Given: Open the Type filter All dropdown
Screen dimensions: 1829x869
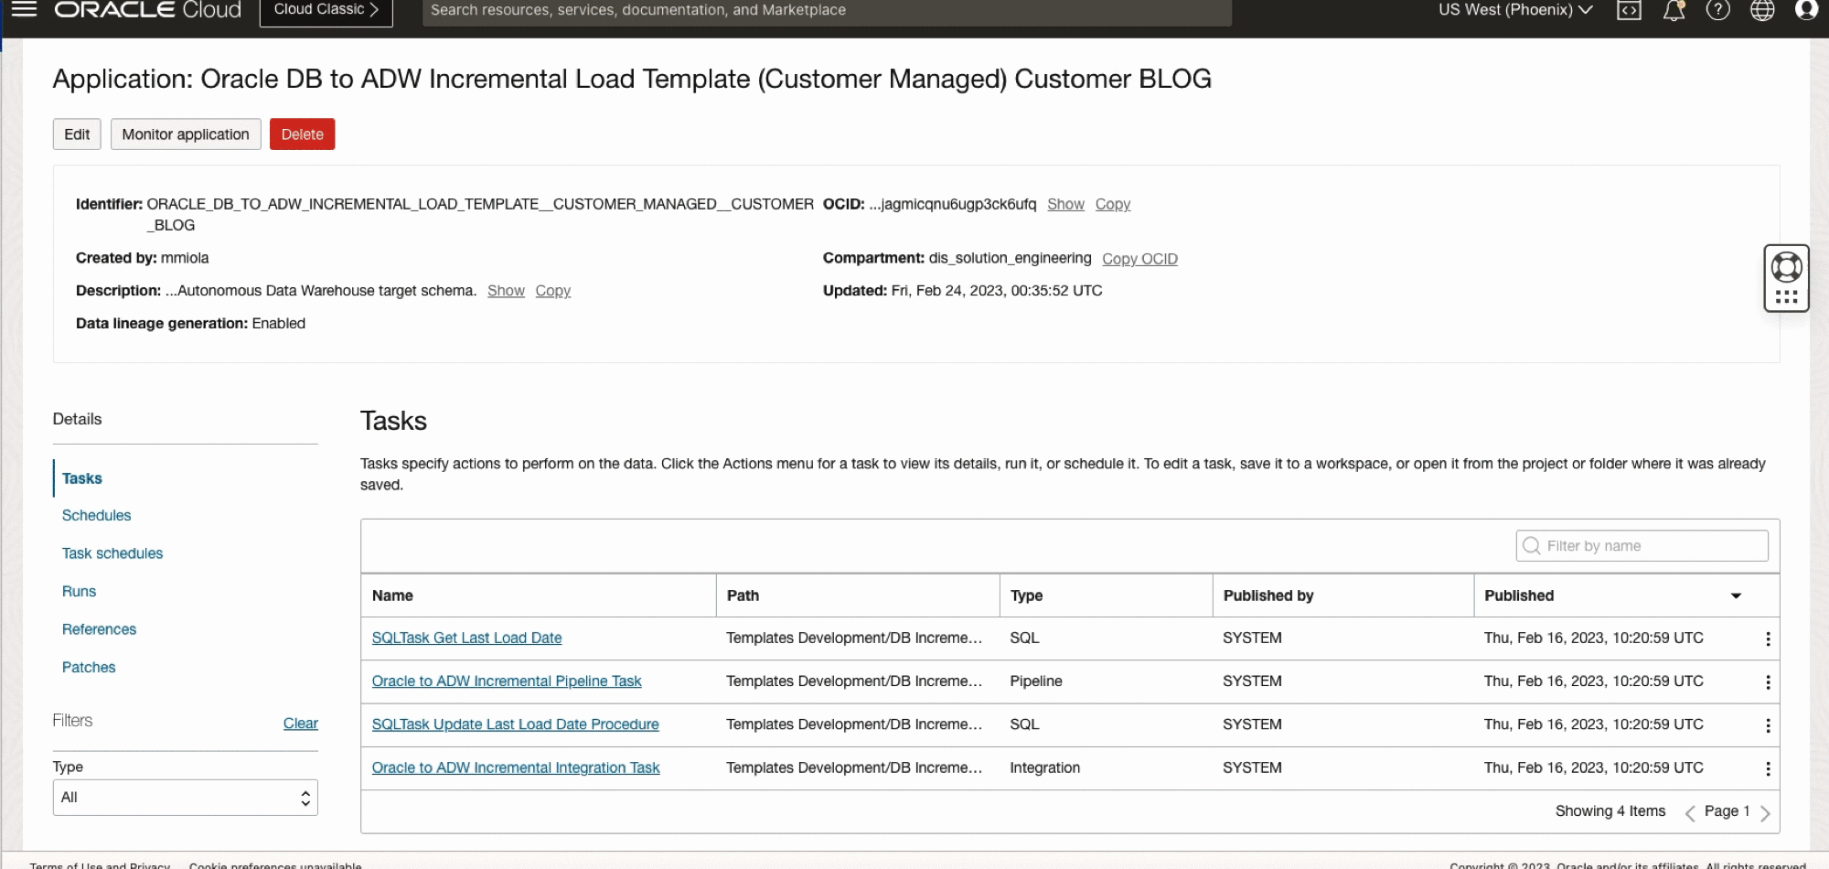Looking at the screenshot, I should pos(185,797).
